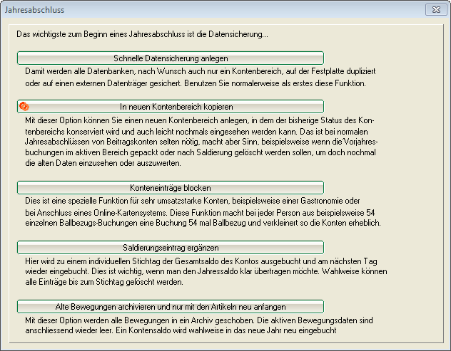Click the orange swirl icon on the copy button
The height and width of the screenshot is (351, 451).
point(24,107)
